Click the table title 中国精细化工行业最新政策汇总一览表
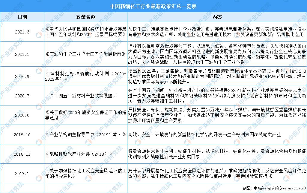The image size is (307, 193). pos(153,6)
